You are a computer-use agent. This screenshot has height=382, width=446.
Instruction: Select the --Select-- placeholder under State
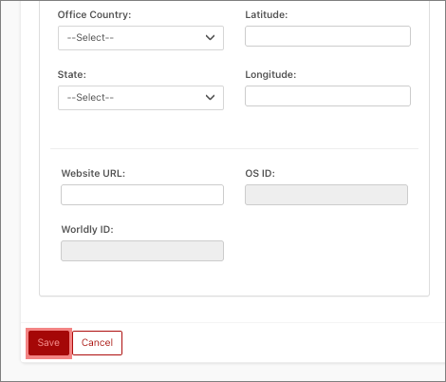click(90, 98)
